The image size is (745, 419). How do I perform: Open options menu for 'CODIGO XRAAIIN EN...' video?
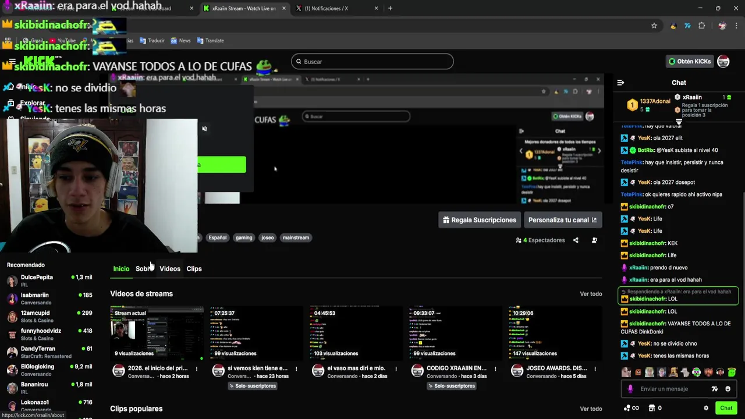point(496,368)
